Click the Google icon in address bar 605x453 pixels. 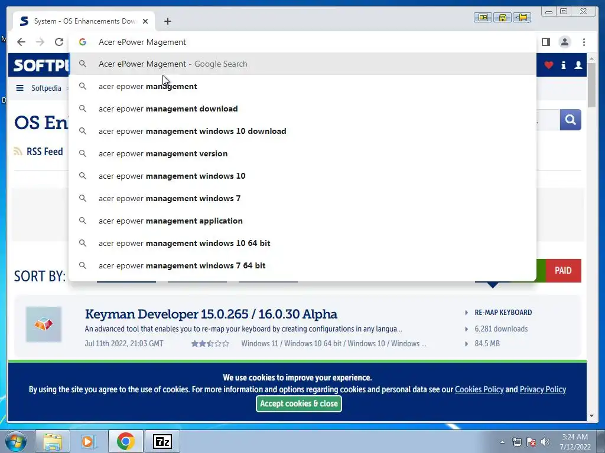pos(83,42)
